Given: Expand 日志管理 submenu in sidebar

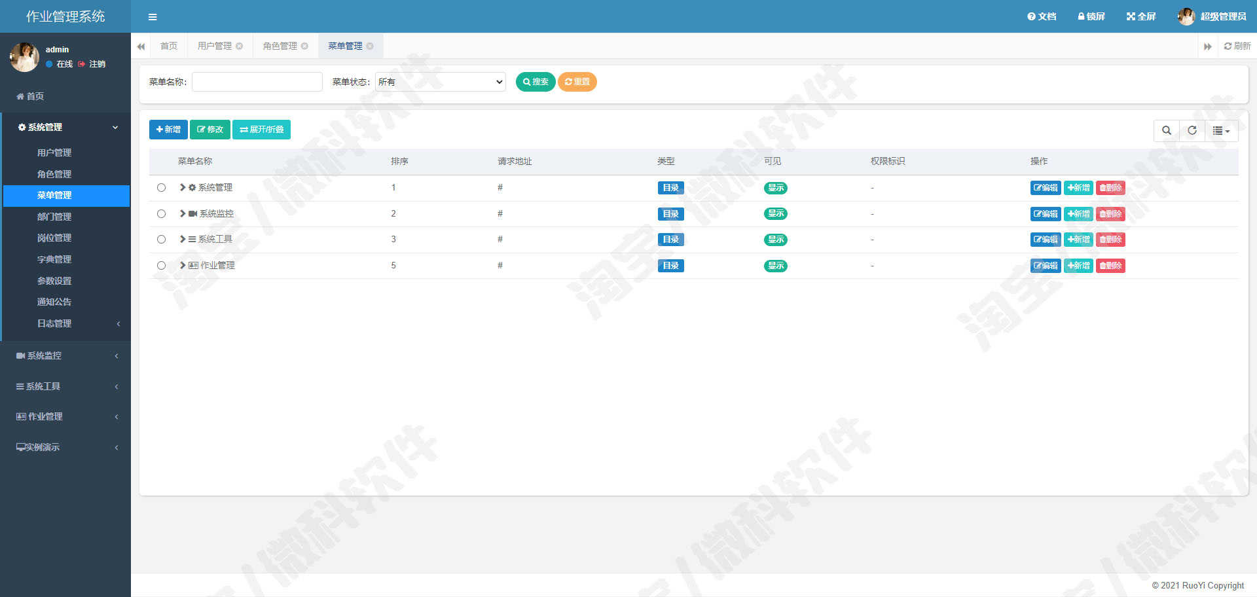Looking at the screenshot, I should coord(65,323).
